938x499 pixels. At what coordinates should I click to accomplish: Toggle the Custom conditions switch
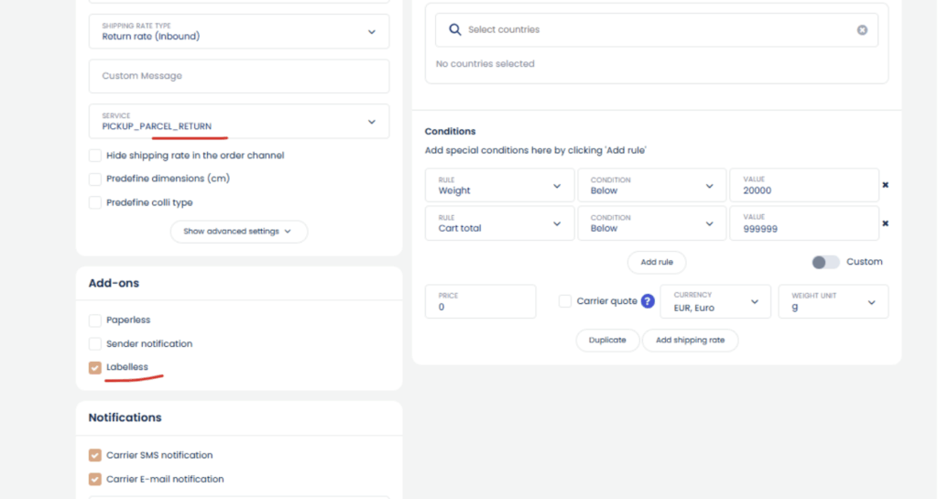point(824,262)
